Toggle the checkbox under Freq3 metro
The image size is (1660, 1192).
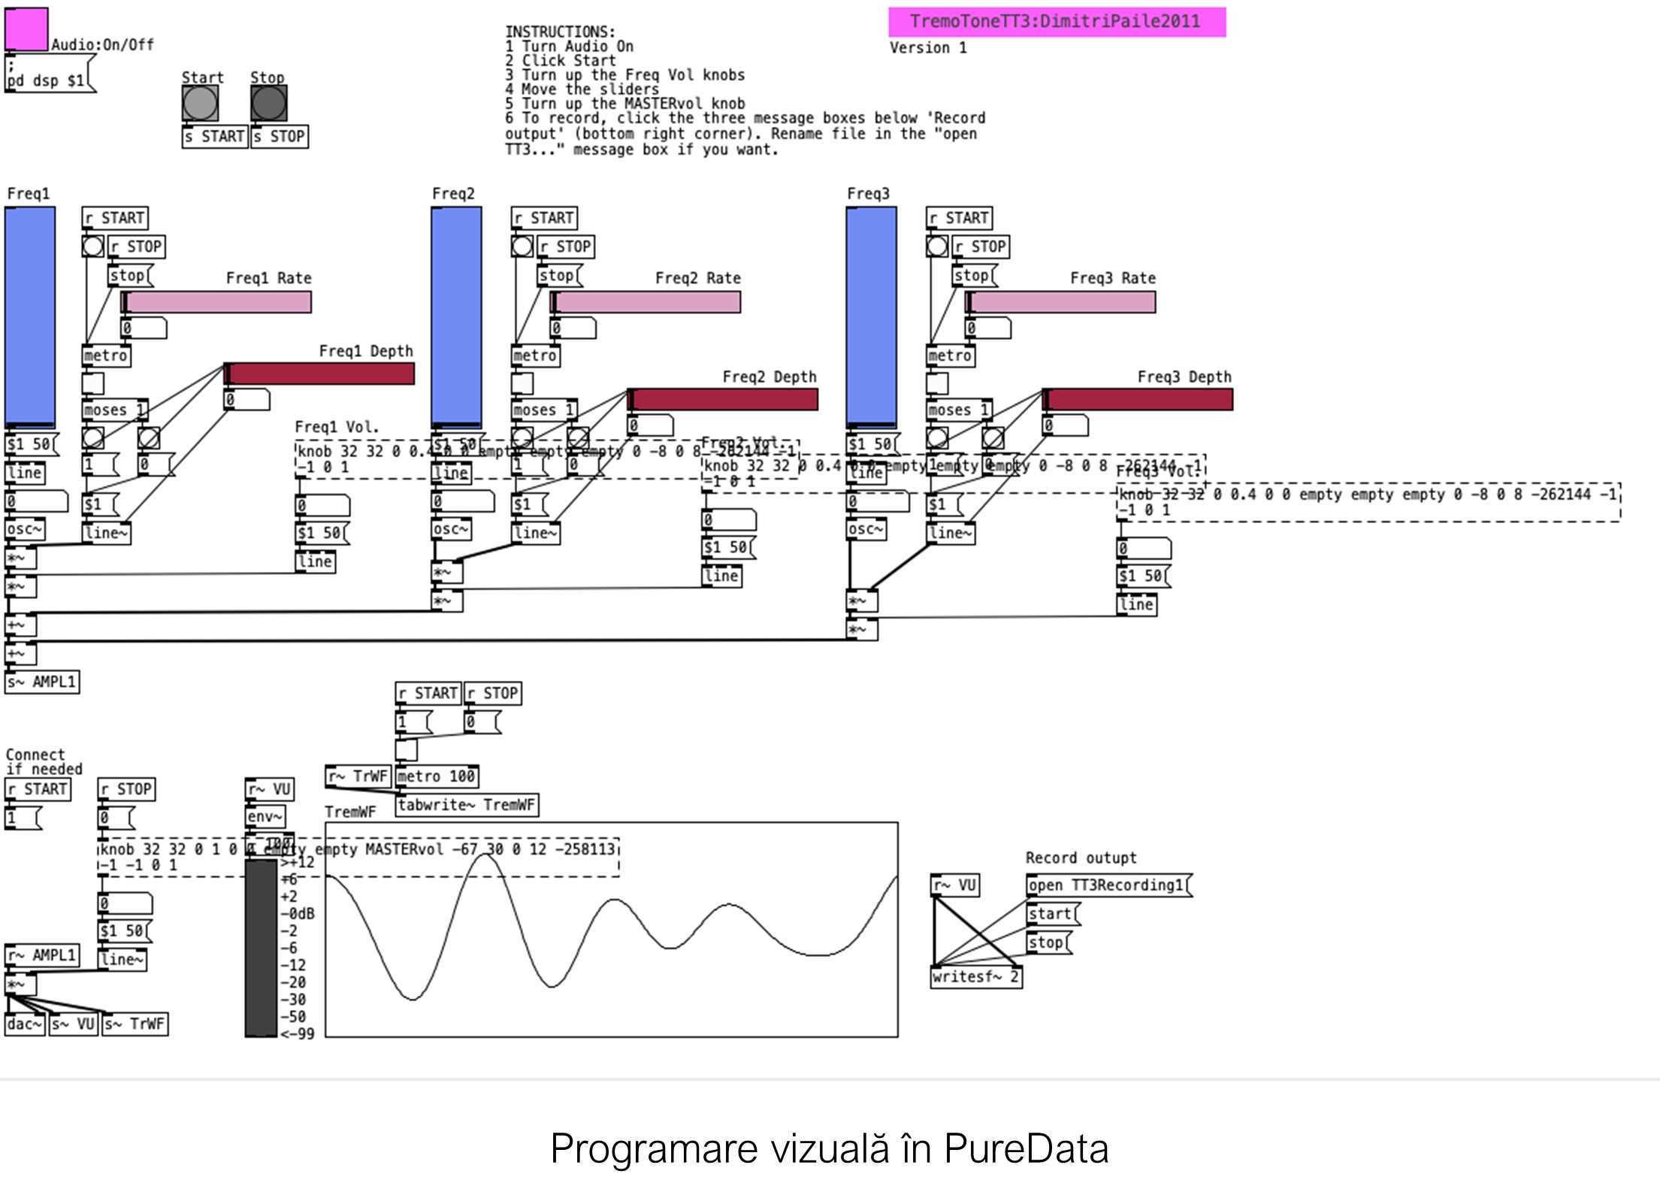(x=936, y=383)
